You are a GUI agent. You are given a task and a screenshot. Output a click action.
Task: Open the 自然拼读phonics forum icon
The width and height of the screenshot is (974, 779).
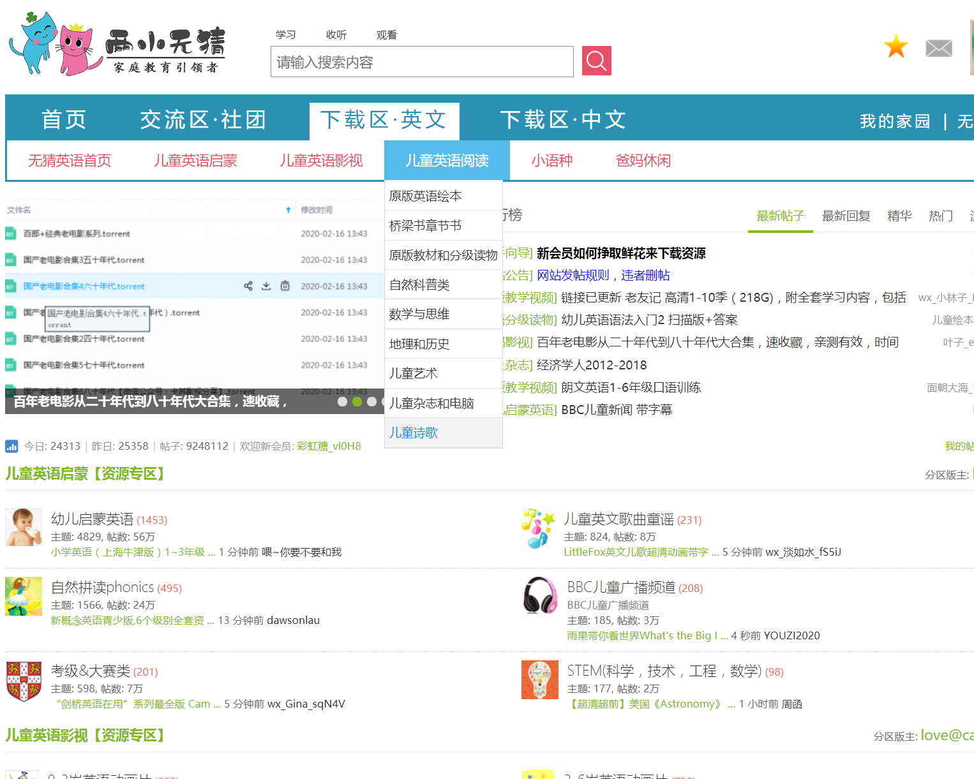pyautogui.click(x=24, y=596)
